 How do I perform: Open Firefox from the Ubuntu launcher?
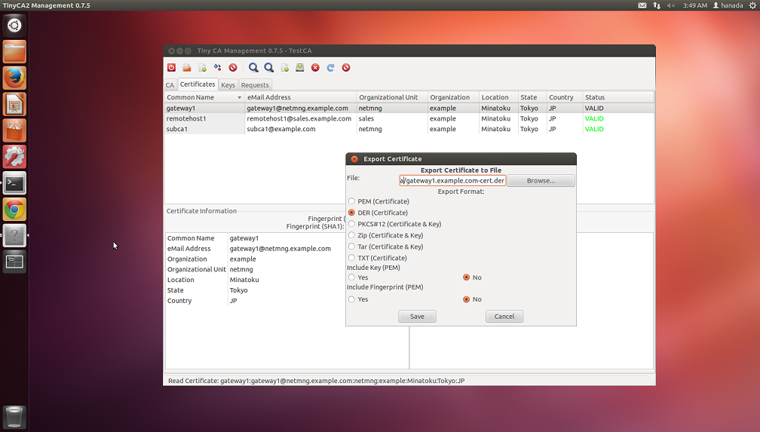pyautogui.click(x=14, y=78)
